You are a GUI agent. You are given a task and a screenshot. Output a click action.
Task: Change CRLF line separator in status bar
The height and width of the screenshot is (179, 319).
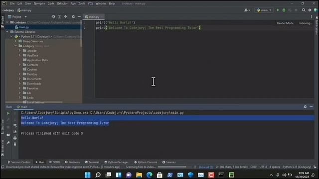[253, 167]
